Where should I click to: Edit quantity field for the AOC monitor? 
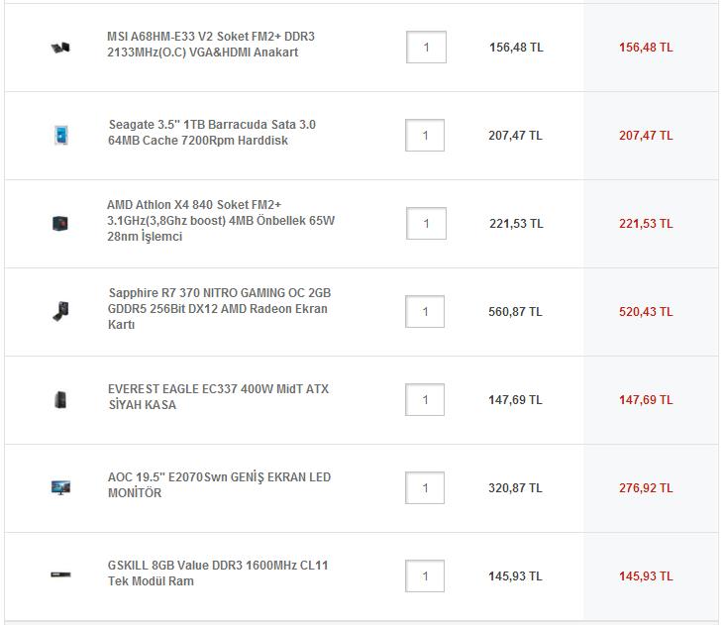tap(425, 487)
